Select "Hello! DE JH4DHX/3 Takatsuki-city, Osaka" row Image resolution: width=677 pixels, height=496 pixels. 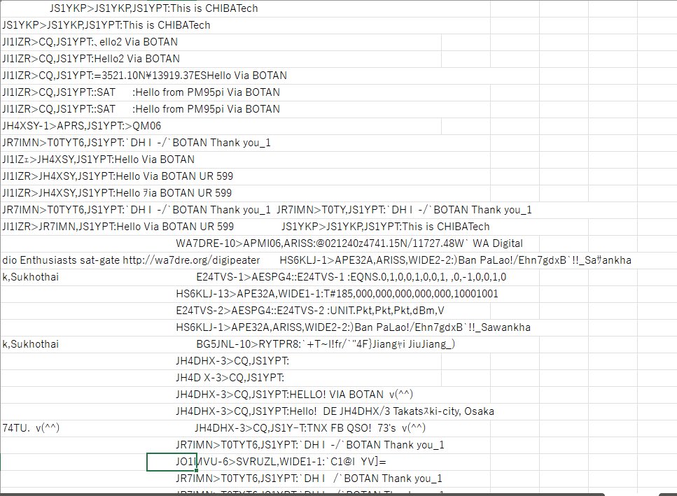tap(335, 412)
